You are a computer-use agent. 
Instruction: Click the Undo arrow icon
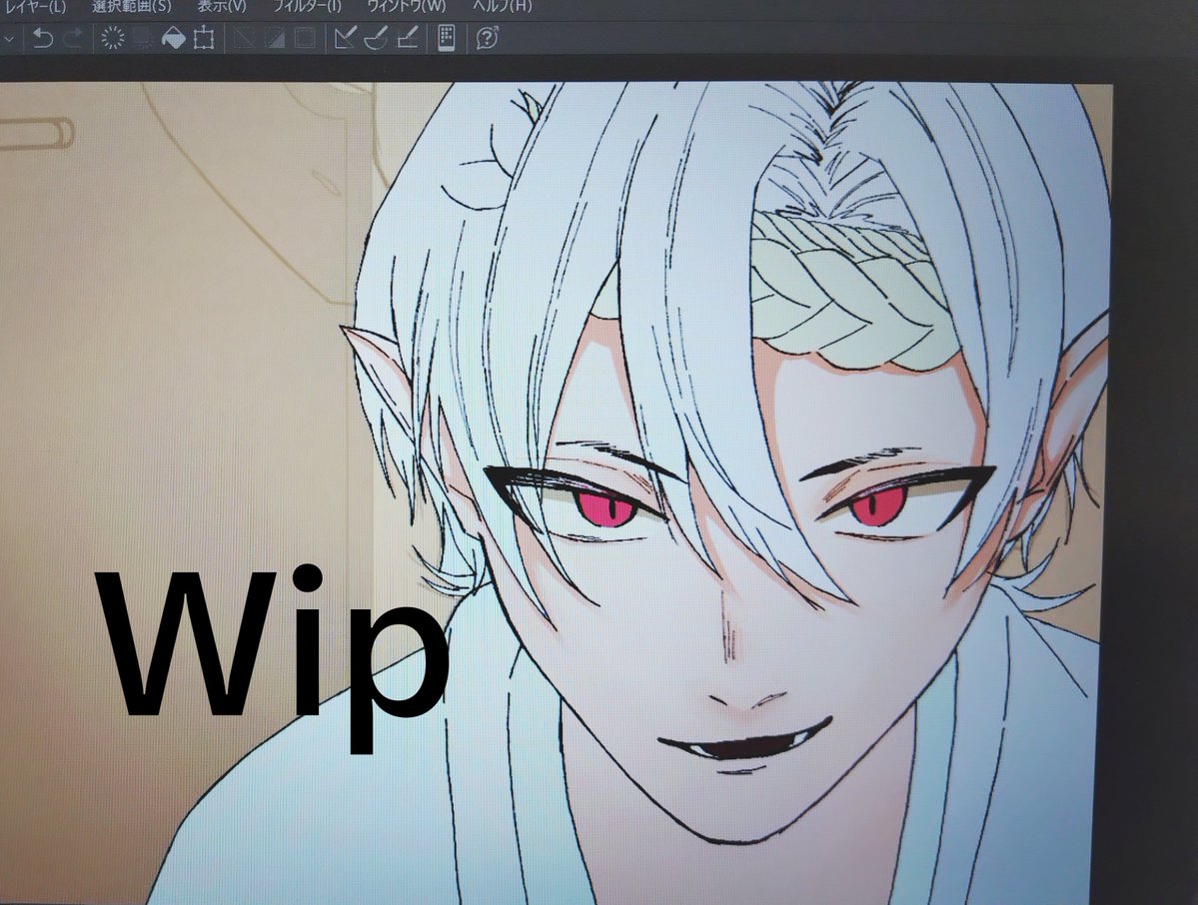pos(44,37)
